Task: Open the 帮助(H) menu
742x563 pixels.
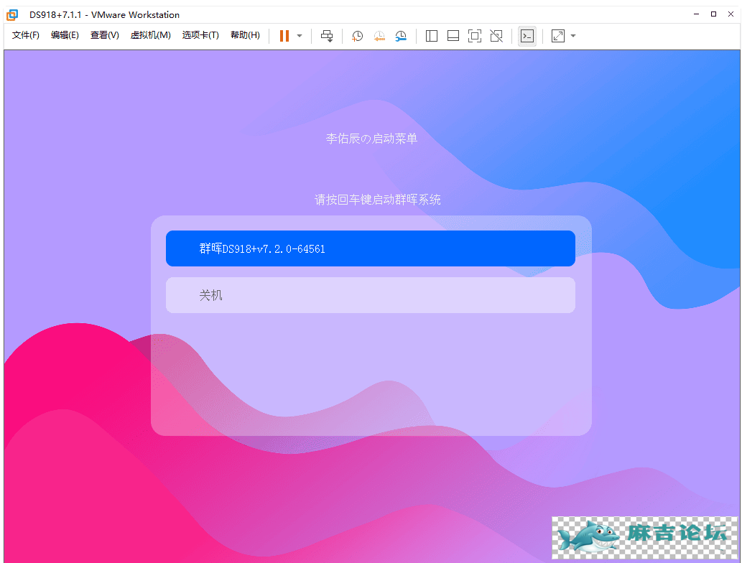Action: coord(245,35)
